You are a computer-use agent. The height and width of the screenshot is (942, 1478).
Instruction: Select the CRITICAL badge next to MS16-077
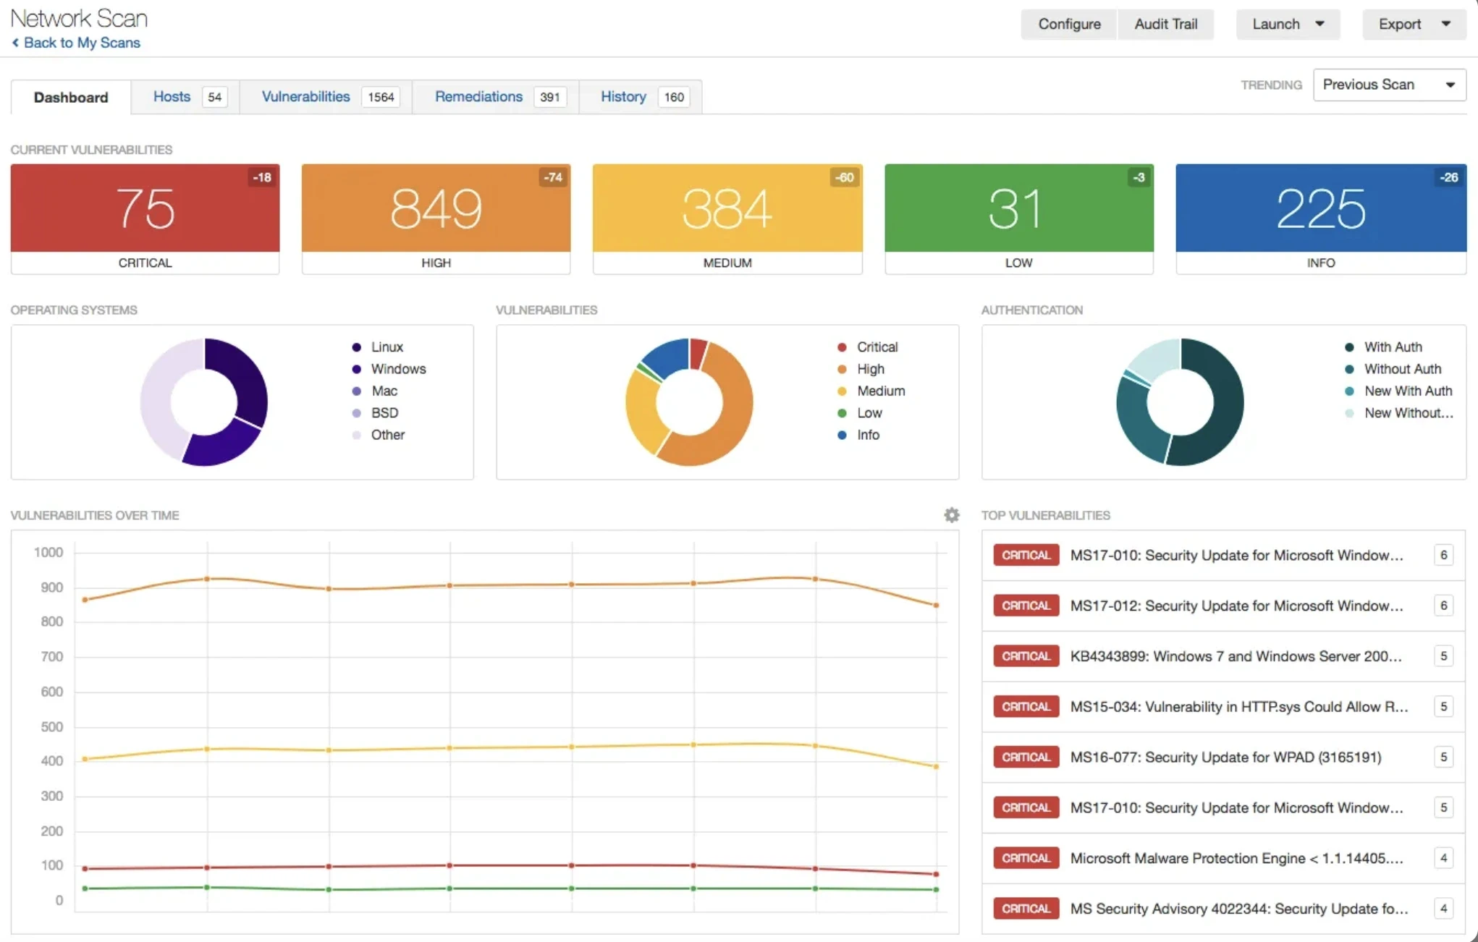point(1026,757)
